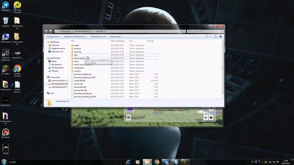Go back in Explorer navigation

[x=46, y=31]
